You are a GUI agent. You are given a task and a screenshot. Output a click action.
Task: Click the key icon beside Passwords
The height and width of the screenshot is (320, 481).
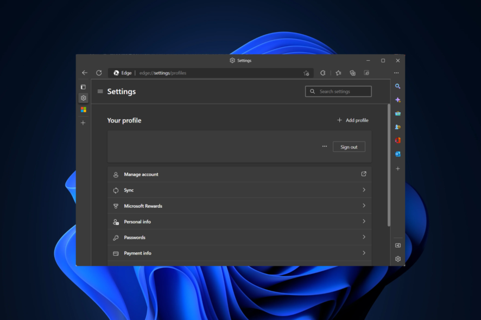coord(116,238)
